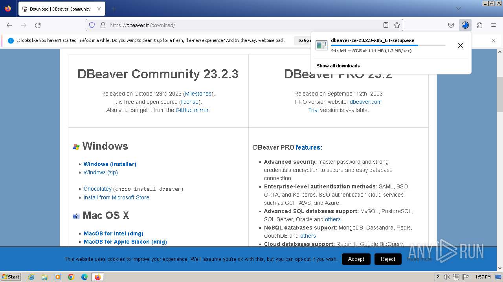Cancel the dbeaver-ce setup download
This screenshot has height=282, width=503.
point(461,45)
